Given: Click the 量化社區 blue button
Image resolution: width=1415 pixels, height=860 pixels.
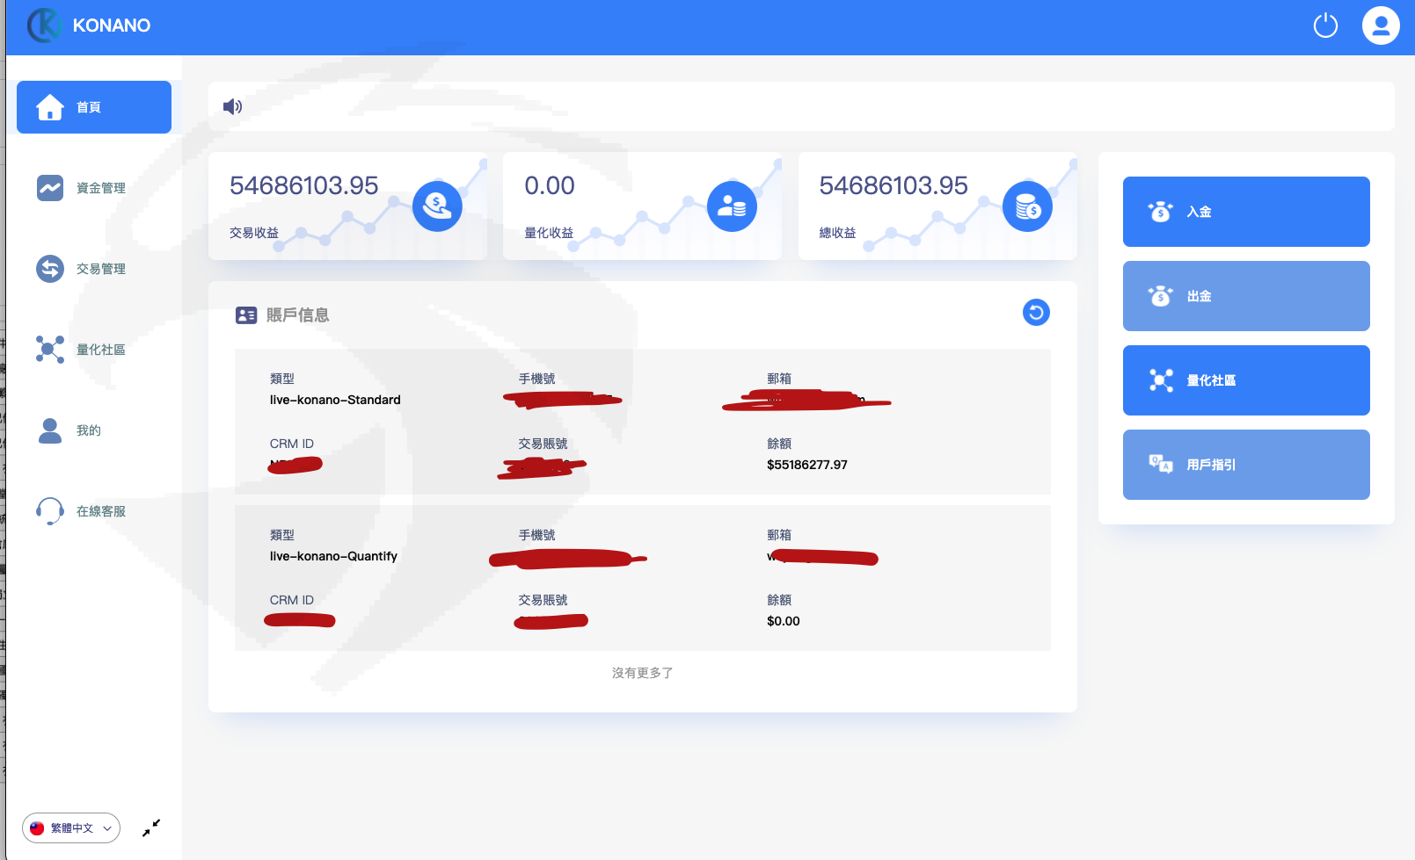Looking at the screenshot, I should [x=1246, y=380].
